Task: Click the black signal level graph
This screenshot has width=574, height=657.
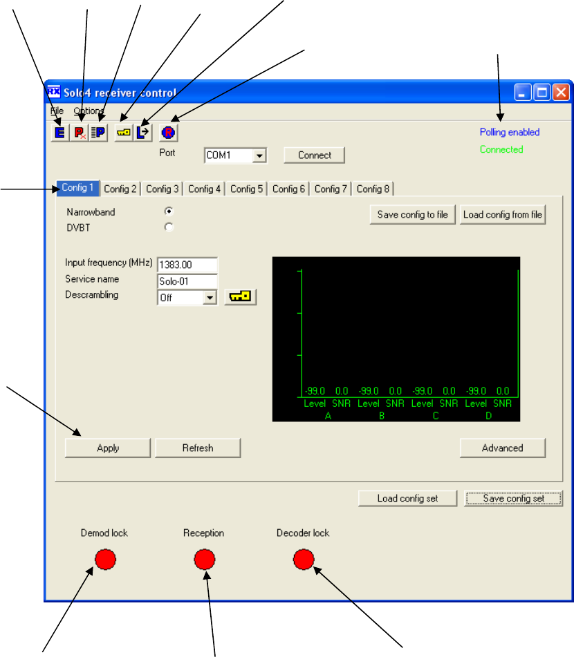Action: point(396,339)
